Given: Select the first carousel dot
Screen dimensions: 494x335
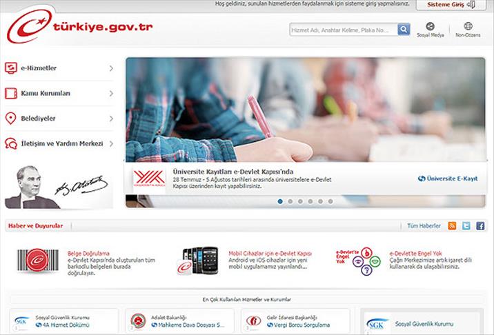Looking at the screenshot, I should (280, 201).
